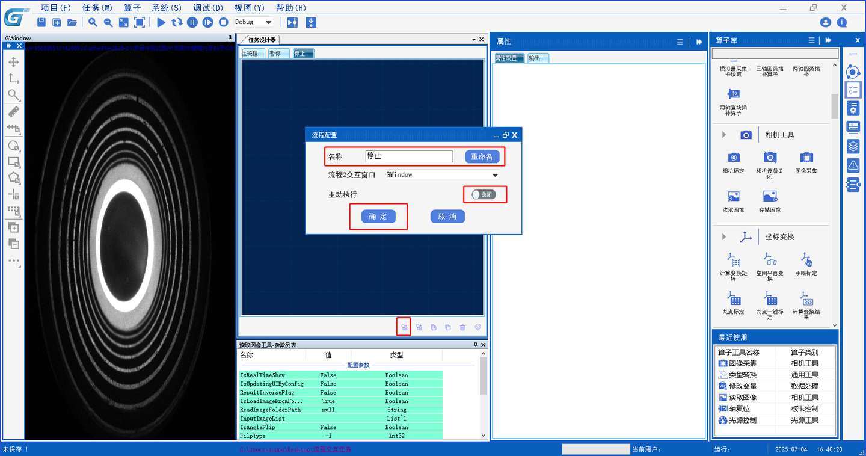Click the fit-to-window frame icon

[x=140, y=22]
